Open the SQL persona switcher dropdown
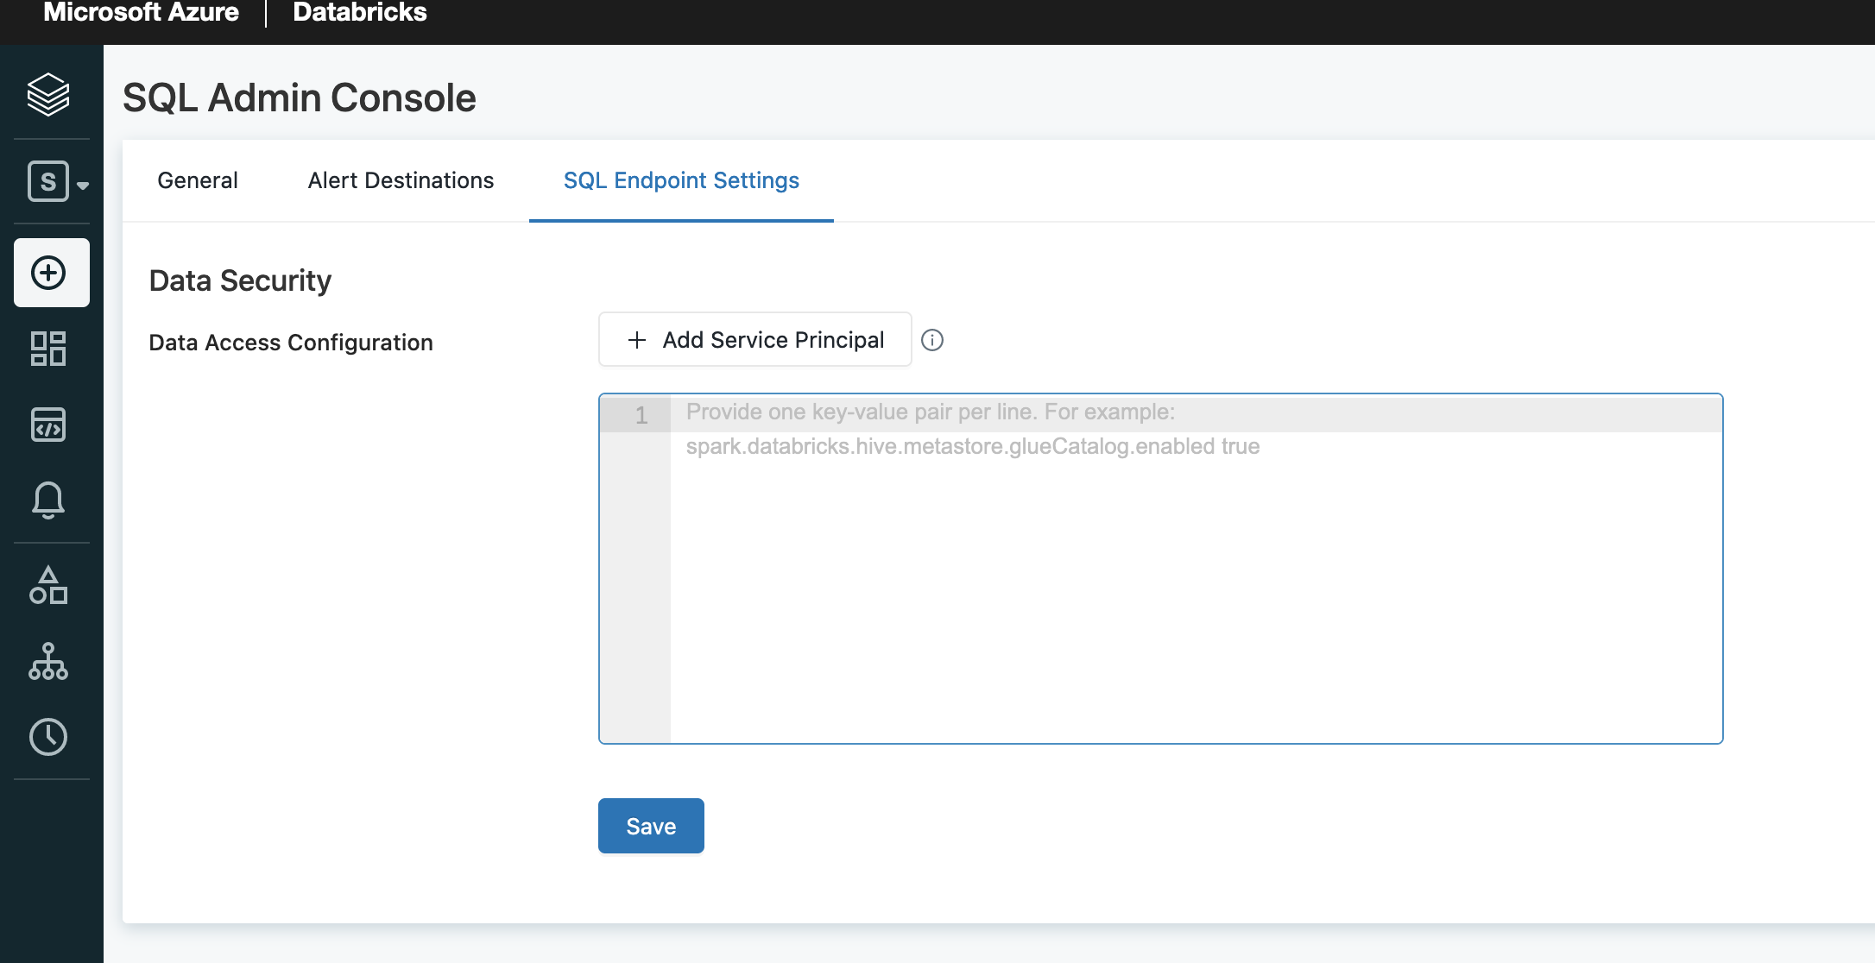 pyautogui.click(x=57, y=182)
